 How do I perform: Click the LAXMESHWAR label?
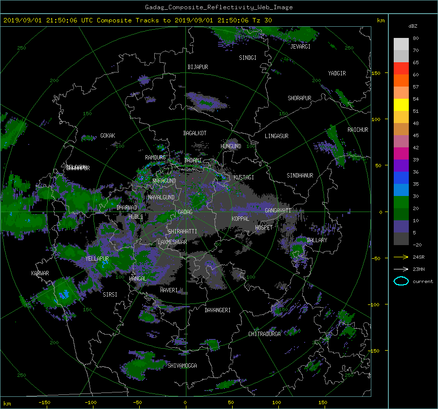click(172, 242)
